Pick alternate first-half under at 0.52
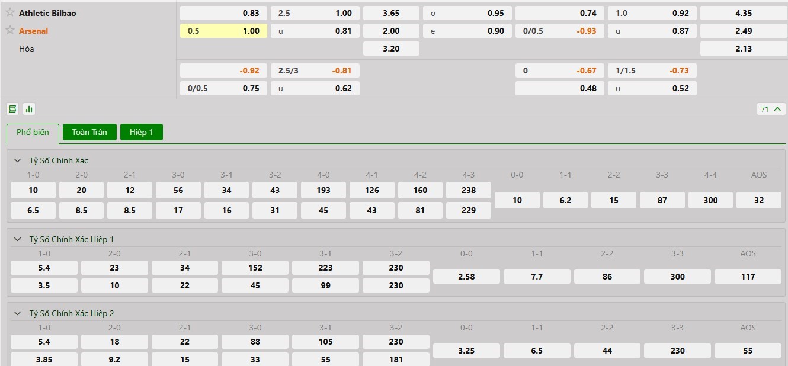This screenshot has width=788, height=366. point(652,88)
